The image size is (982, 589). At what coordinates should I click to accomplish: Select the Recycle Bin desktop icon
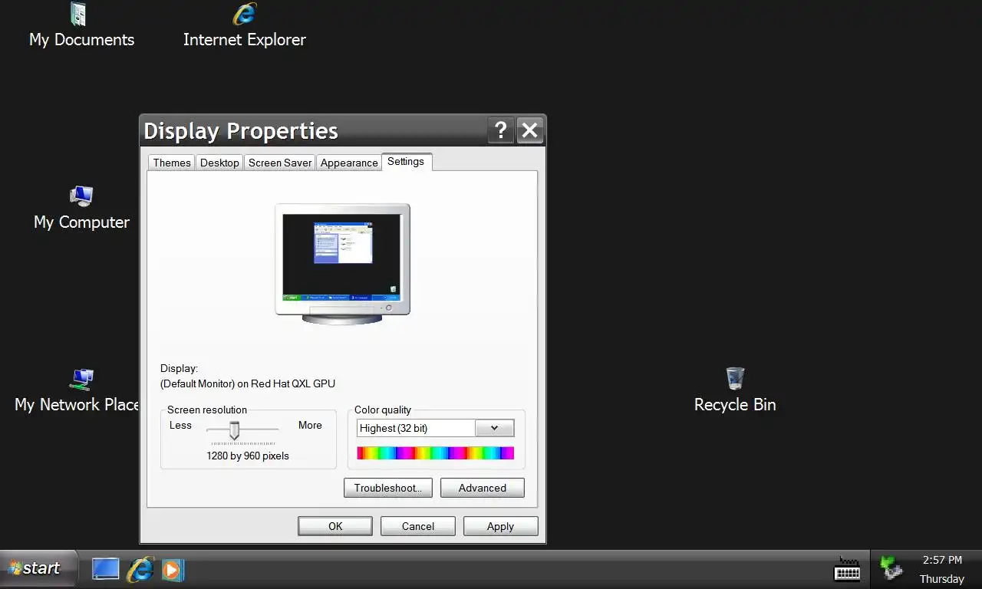pos(735,390)
